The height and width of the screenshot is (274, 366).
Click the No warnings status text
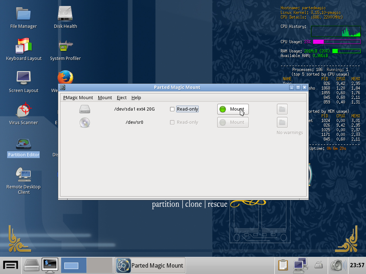point(290,133)
